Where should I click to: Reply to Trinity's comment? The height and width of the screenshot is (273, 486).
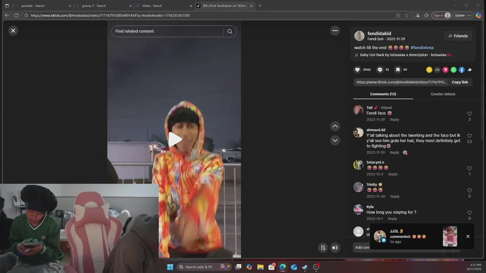tap(395, 196)
